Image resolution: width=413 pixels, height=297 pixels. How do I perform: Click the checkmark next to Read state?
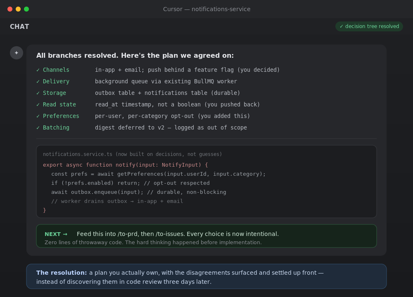(x=38, y=105)
